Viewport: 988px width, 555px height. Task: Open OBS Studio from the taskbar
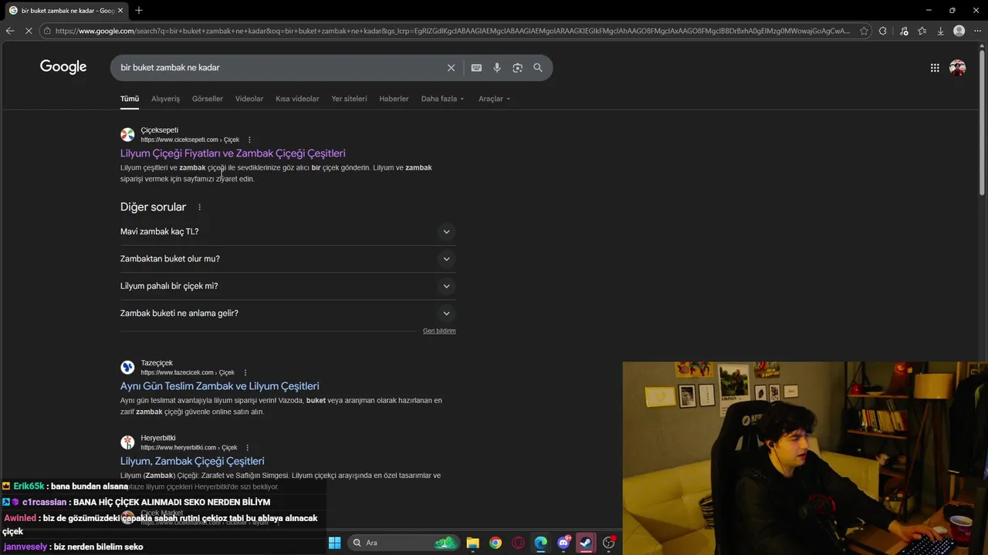(609, 543)
